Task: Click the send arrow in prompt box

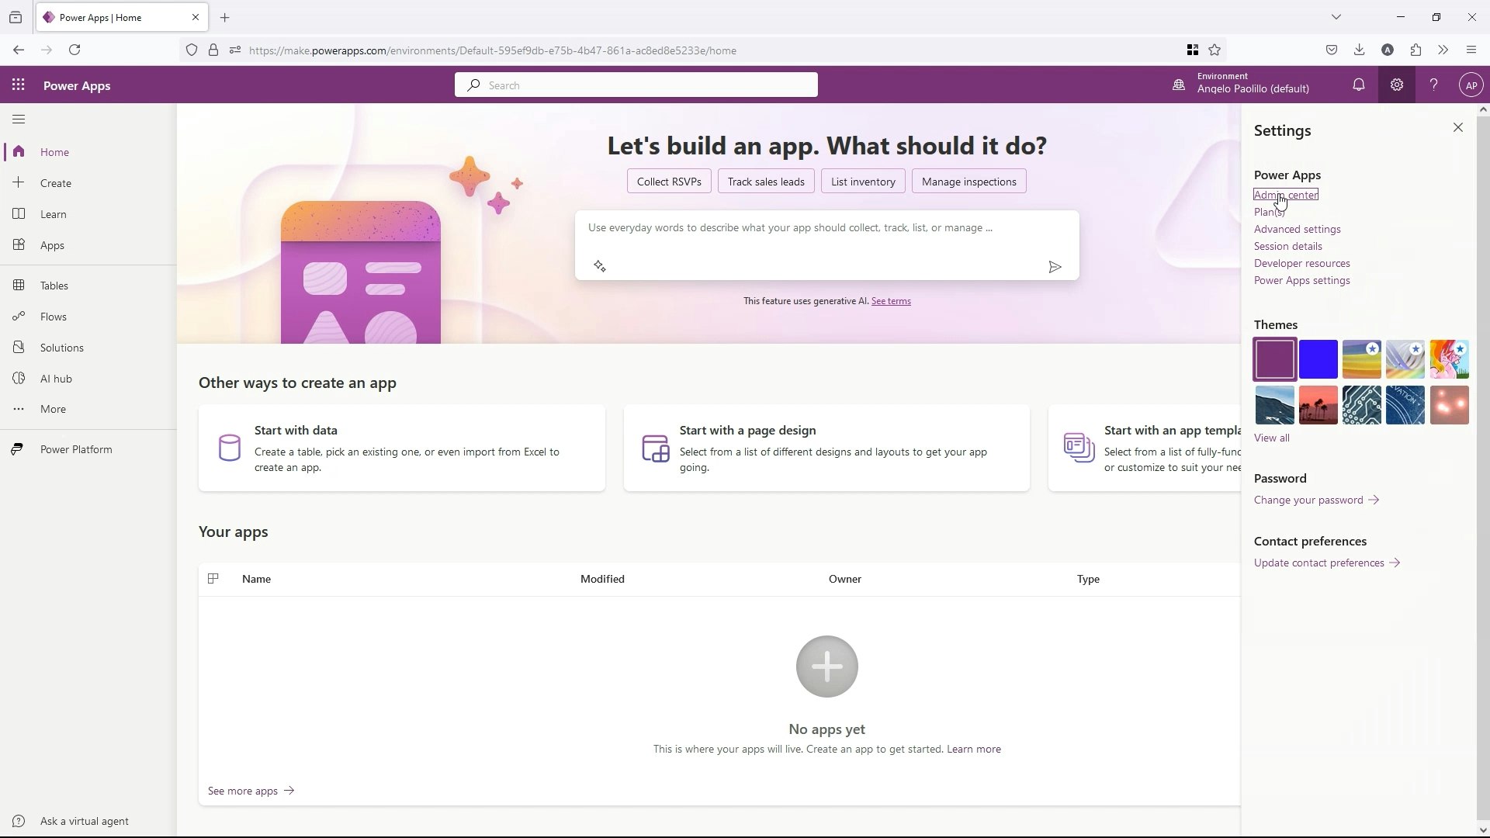Action: point(1054,267)
